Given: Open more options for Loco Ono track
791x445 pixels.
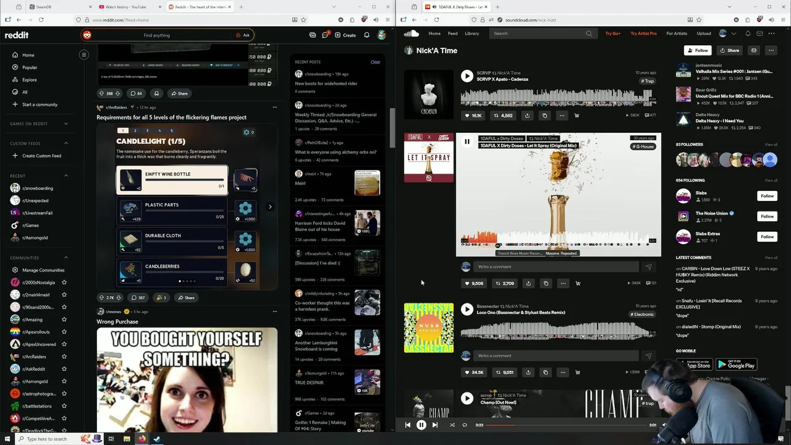Looking at the screenshot, I should [563, 372].
